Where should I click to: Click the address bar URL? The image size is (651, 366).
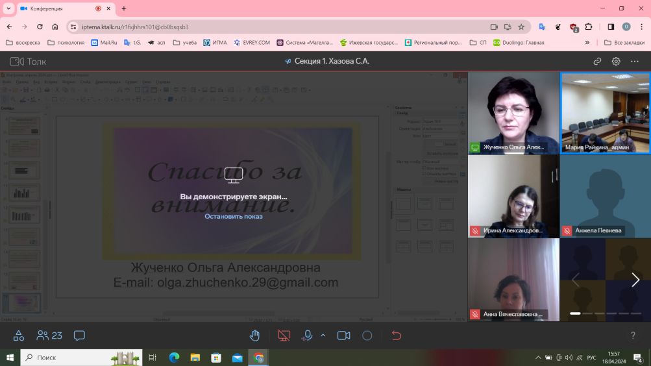pyautogui.click(x=135, y=27)
